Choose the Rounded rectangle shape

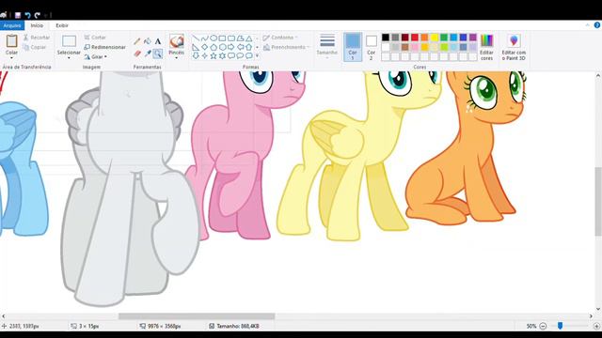tap(231, 38)
